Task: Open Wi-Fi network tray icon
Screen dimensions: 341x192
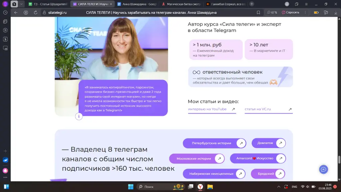Action: [302, 187]
